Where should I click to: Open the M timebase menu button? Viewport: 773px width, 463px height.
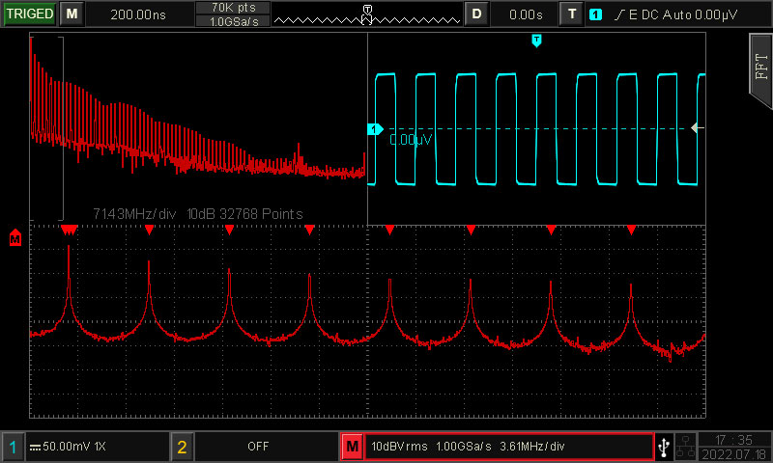(x=72, y=14)
